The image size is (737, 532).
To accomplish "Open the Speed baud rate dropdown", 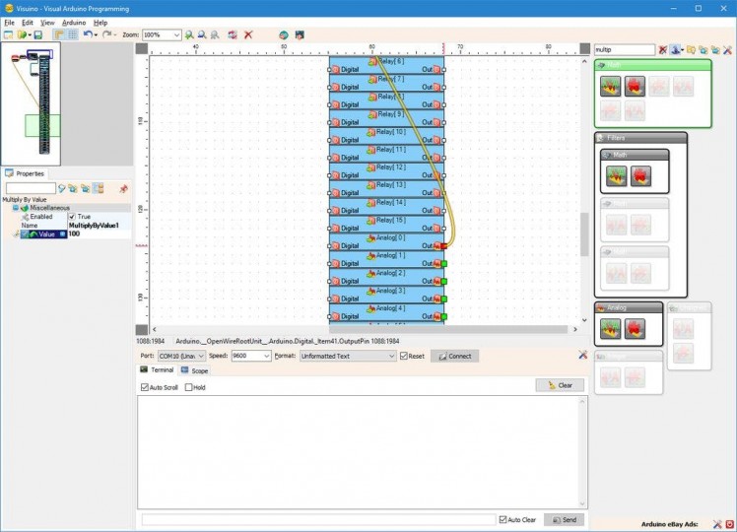I will (265, 356).
